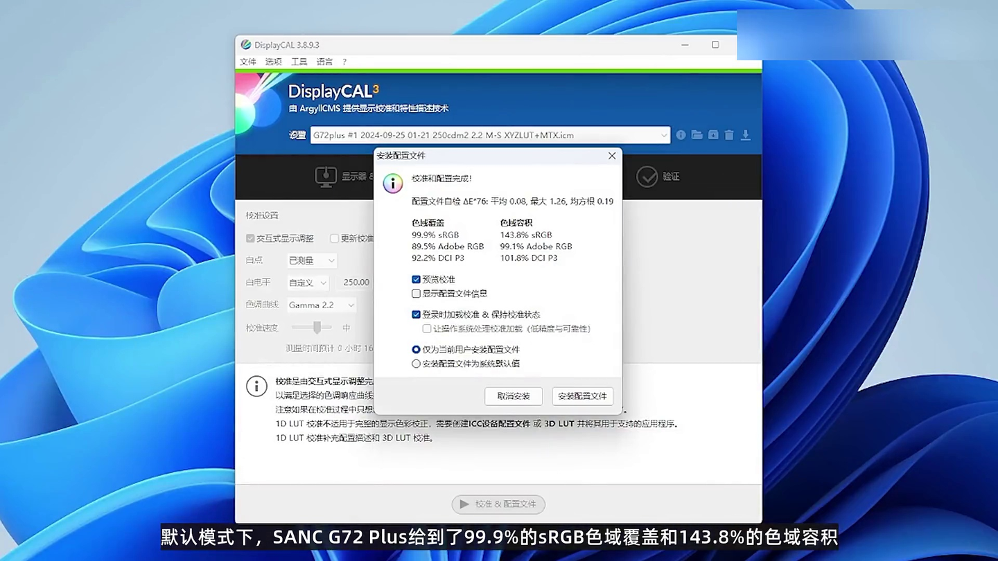
Task: Click the 89.5% Adobe RGB coverage value
Action: coord(448,247)
